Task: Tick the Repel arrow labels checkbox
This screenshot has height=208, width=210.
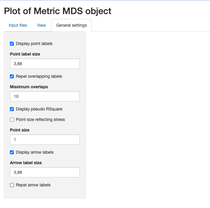Action: coord(12,185)
